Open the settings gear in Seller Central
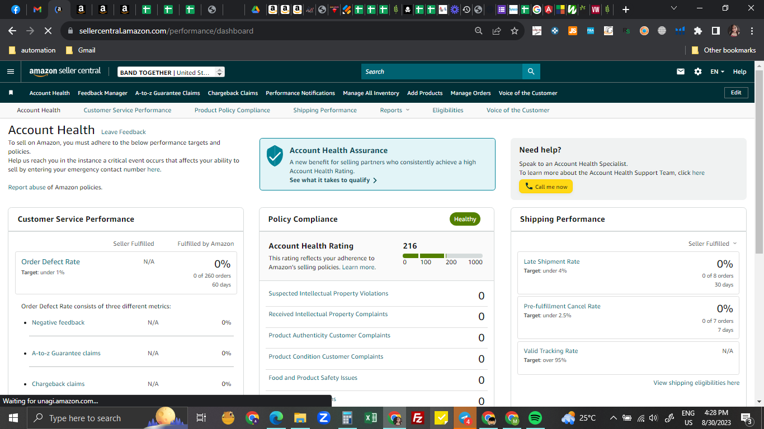The image size is (764, 429). coord(698,71)
